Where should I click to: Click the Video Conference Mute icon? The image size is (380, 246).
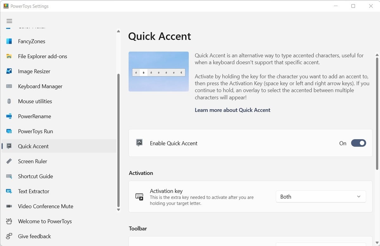[9, 206]
